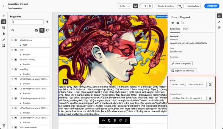Duplicate the fragment with the right panel copy icon

click(x=178, y=23)
